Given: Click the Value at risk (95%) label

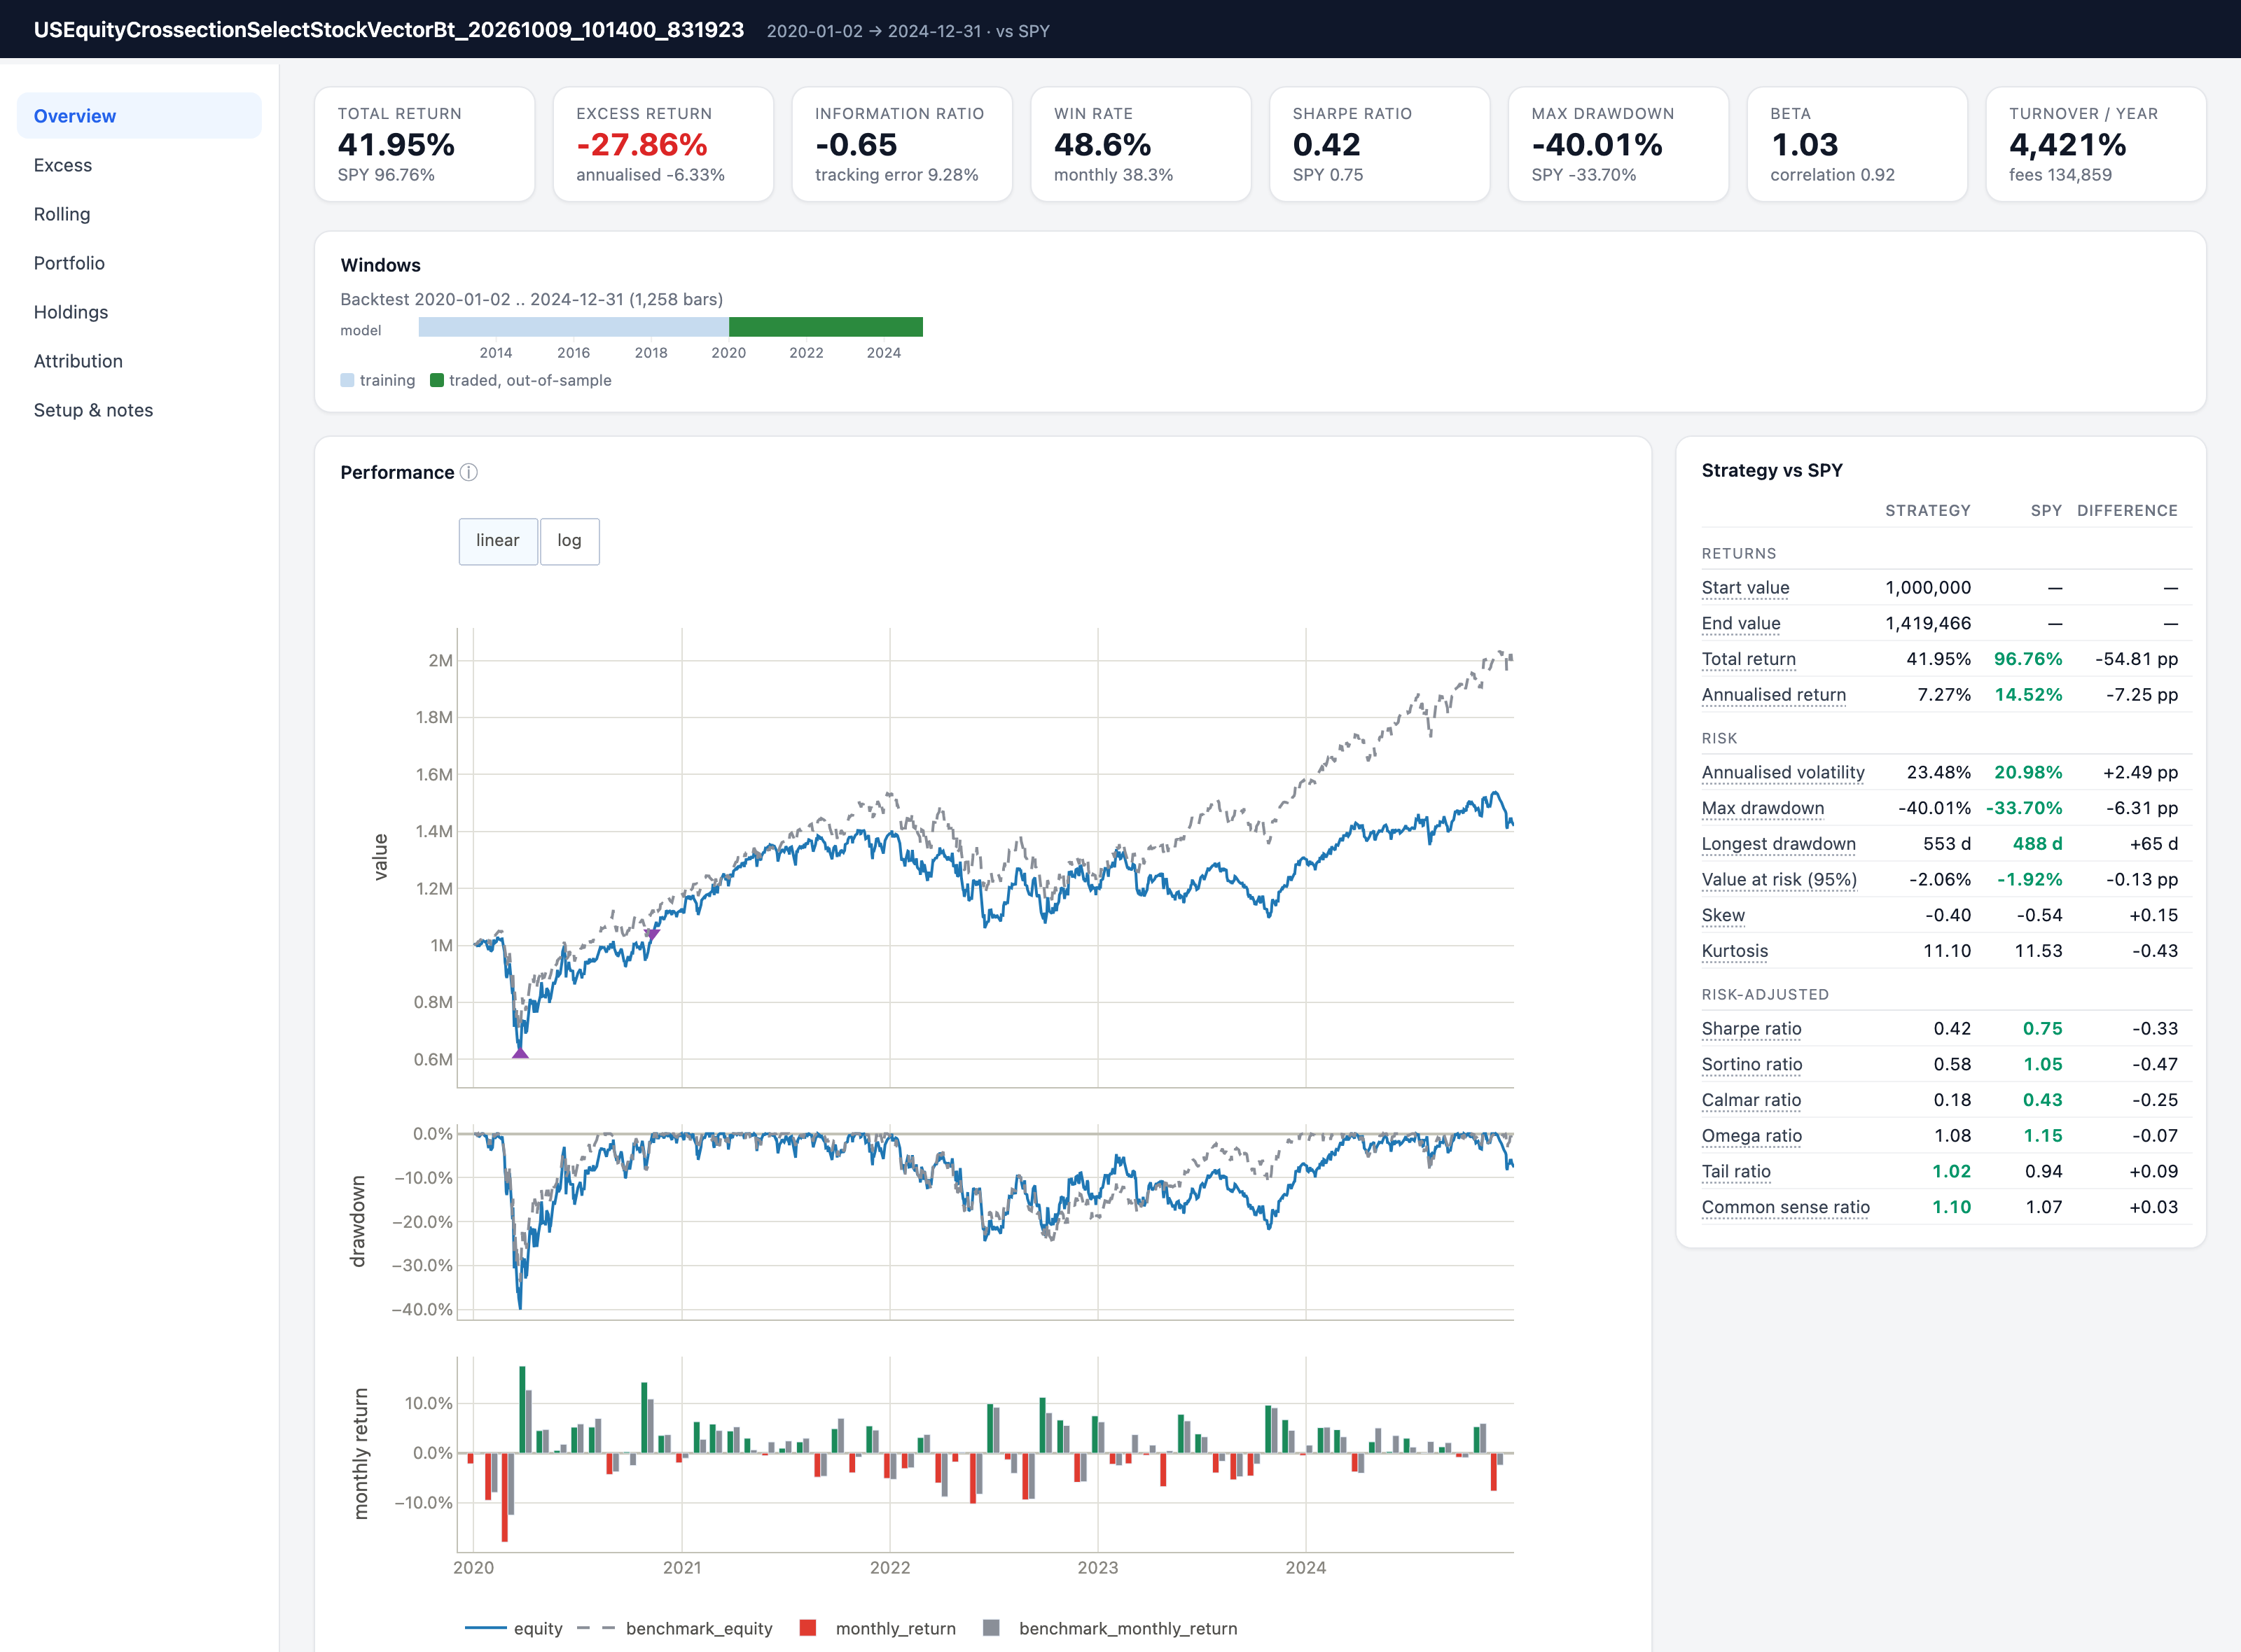Looking at the screenshot, I should (1779, 879).
